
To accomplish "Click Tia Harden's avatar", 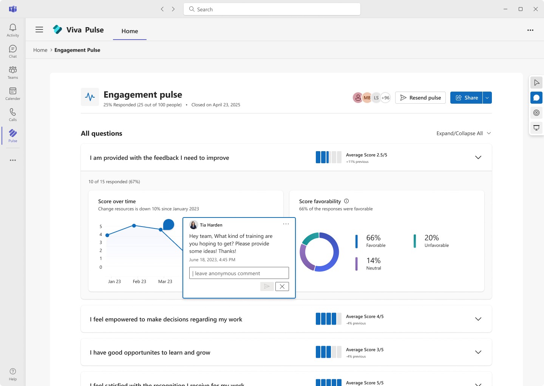I will 194,225.
